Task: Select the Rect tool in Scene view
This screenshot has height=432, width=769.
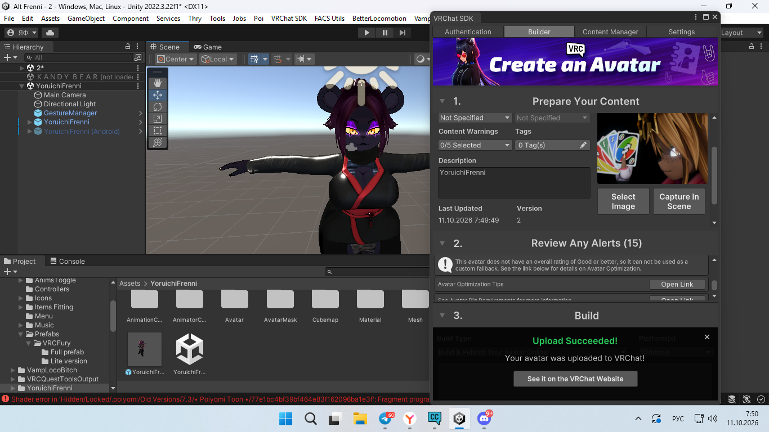Action: tap(158, 130)
